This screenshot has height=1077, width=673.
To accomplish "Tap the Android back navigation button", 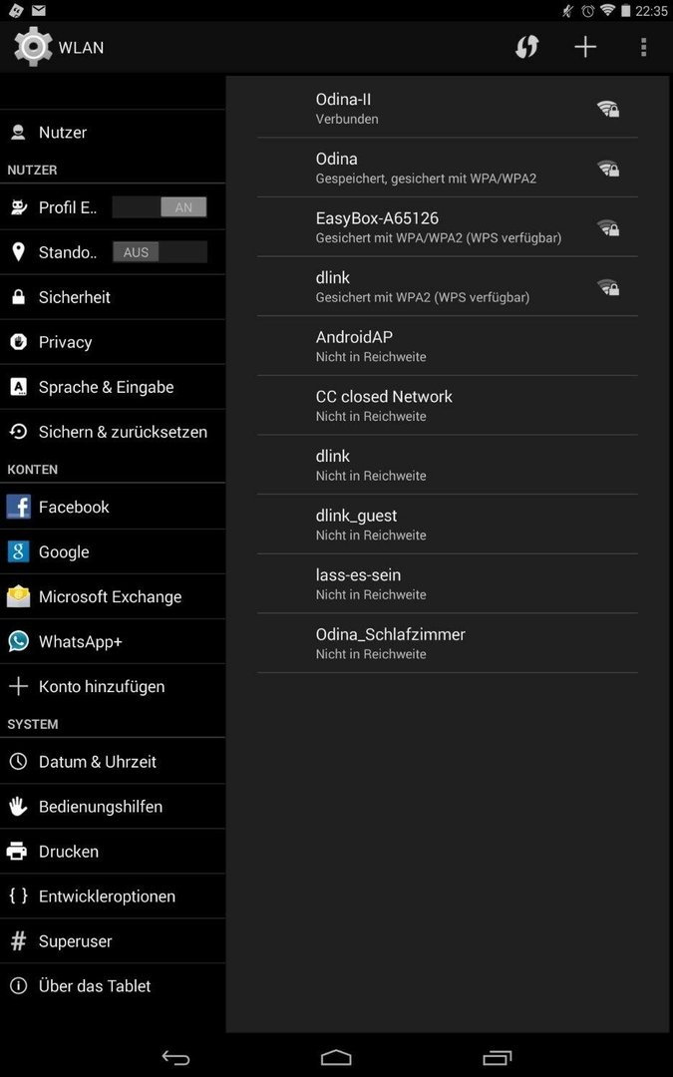I will point(175,1058).
